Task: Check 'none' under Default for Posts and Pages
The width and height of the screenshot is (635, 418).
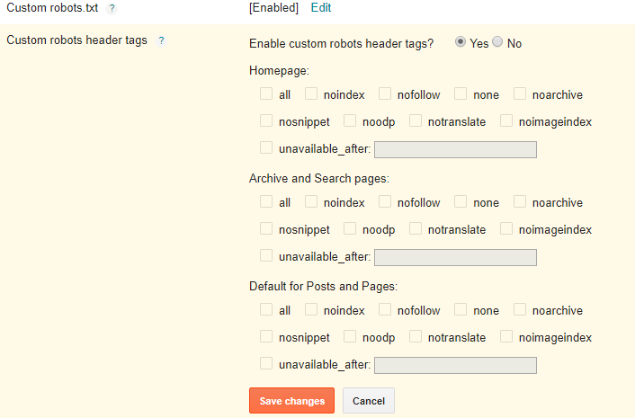Action: [461, 309]
